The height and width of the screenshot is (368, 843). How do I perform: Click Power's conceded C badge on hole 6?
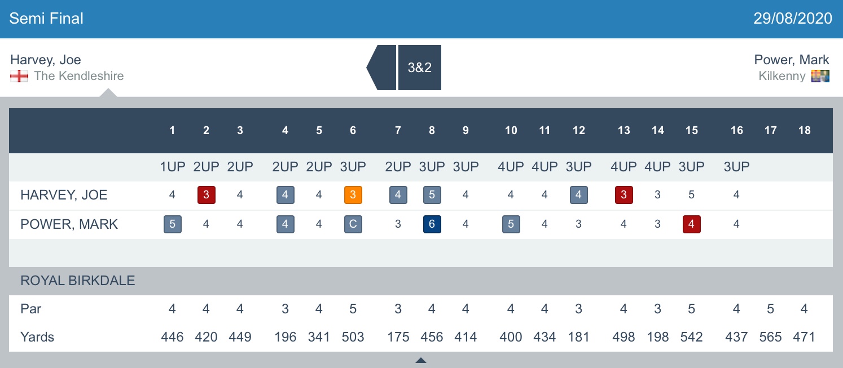click(x=353, y=224)
